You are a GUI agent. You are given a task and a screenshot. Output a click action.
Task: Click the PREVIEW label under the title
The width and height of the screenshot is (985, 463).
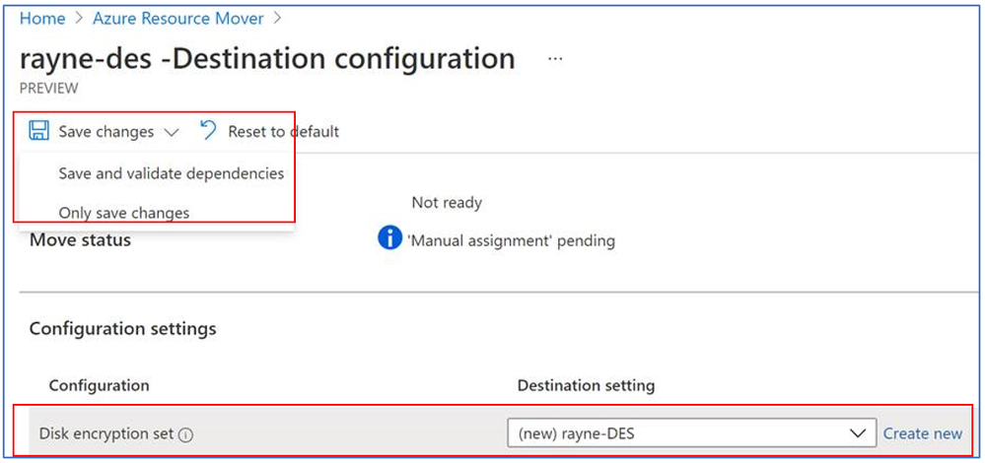coord(49,89)
